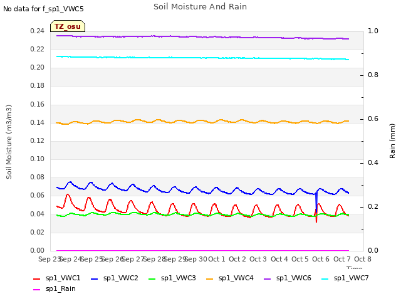Toggle the sp1_VWC6 legend entry
Screen dimensions: 401x301
[288, 278]
